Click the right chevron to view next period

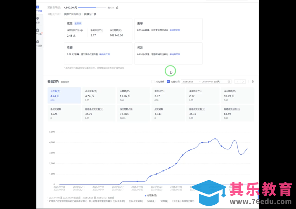[x=243, y=81]
